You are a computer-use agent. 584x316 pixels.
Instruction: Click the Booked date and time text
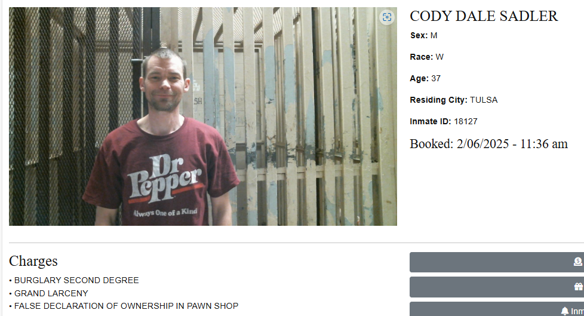[x=488, y=144]
